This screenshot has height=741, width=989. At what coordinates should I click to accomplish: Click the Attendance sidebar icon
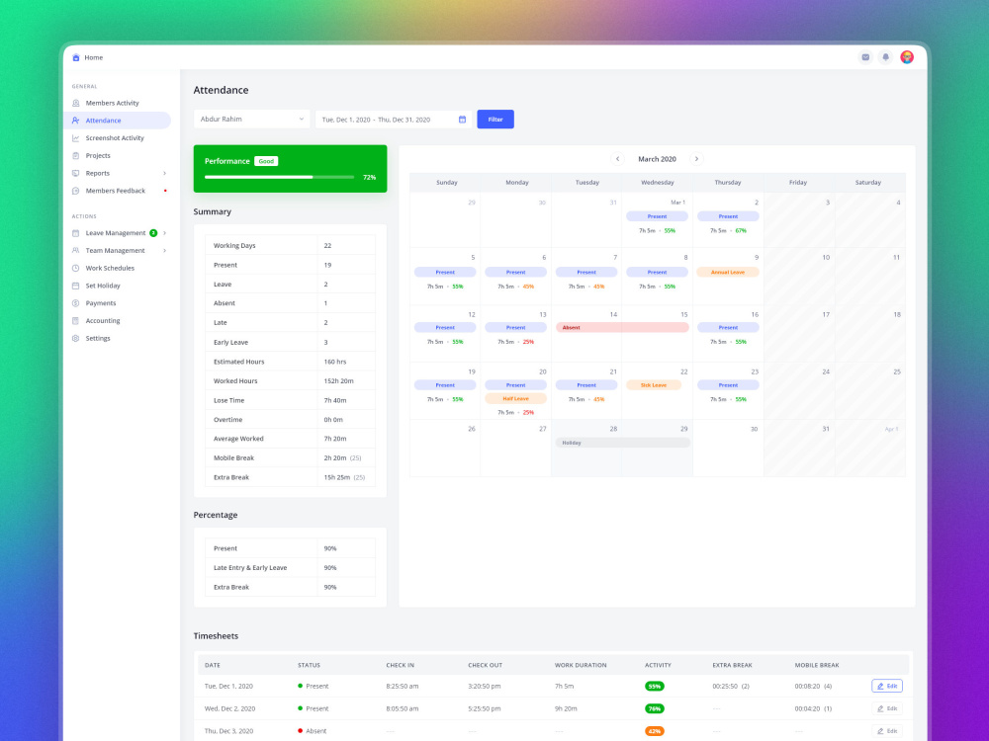tap(76, 121)
